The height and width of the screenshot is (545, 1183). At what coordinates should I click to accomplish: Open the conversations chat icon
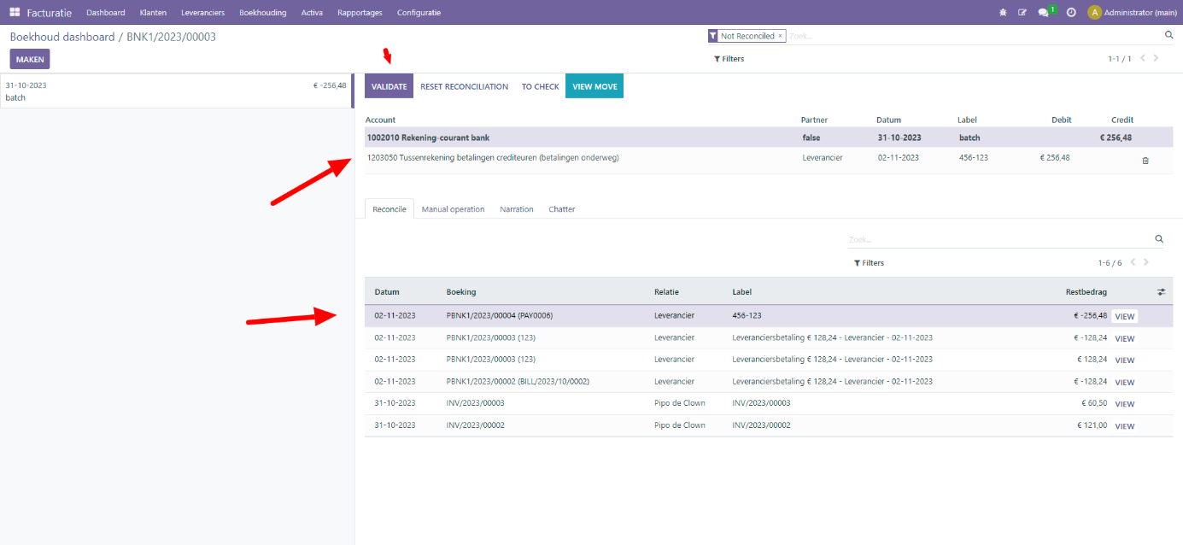coord(1043,12)
